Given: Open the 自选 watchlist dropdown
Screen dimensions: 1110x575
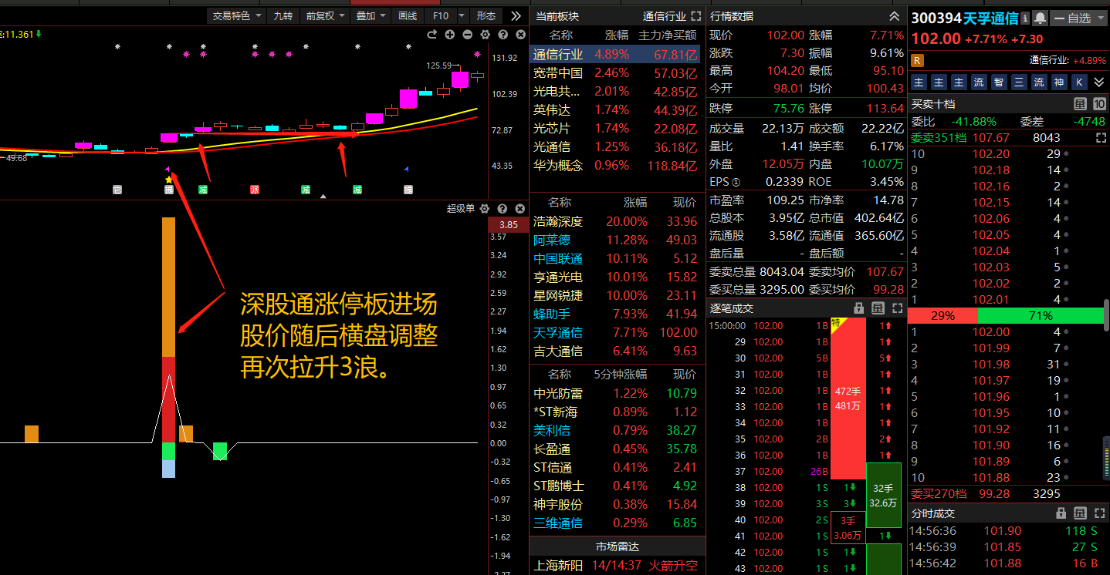Looking at the screenshot, I should tap(1079, 18).
